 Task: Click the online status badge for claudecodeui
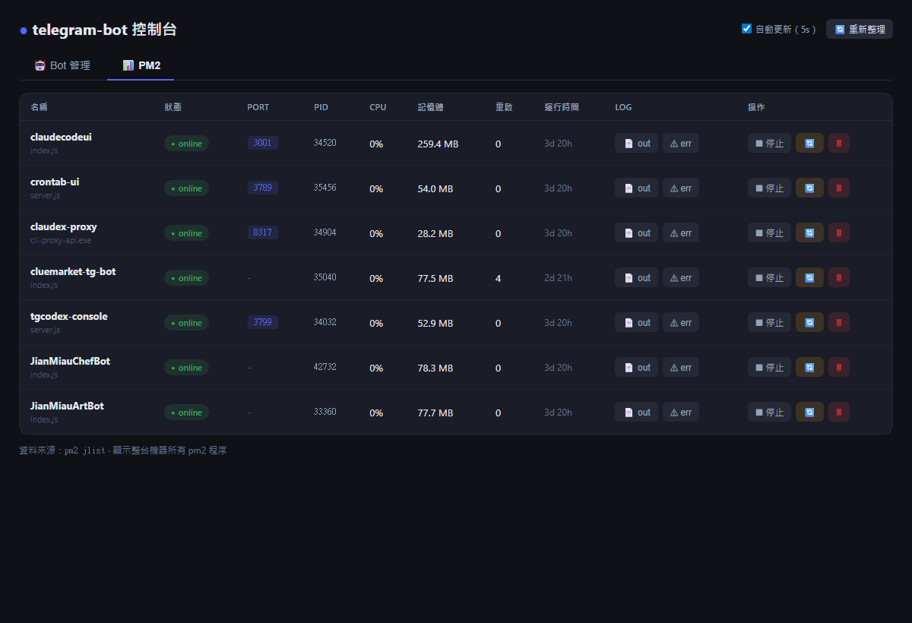coord(186,143)
